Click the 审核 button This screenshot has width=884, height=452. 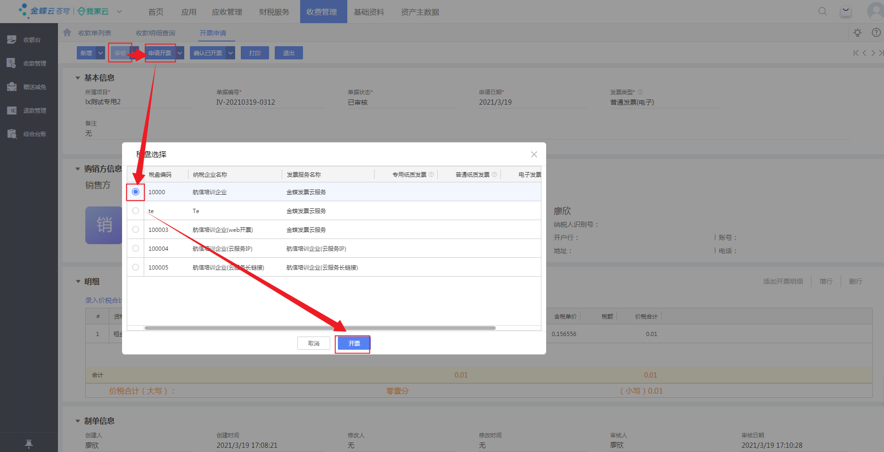pyautogui.click(x=120, y=53)
